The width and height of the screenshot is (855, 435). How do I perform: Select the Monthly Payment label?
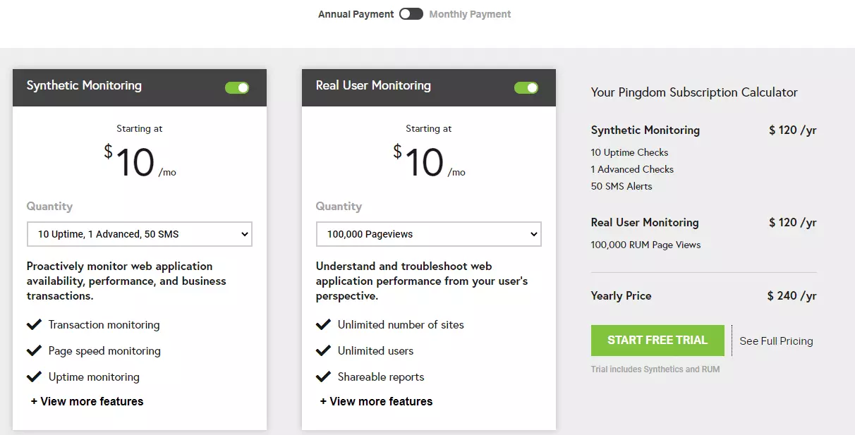(x=470, y=14)
